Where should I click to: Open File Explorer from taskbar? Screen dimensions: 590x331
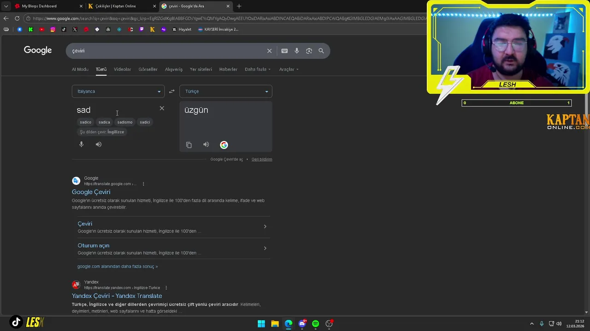(x=275, y=324)
